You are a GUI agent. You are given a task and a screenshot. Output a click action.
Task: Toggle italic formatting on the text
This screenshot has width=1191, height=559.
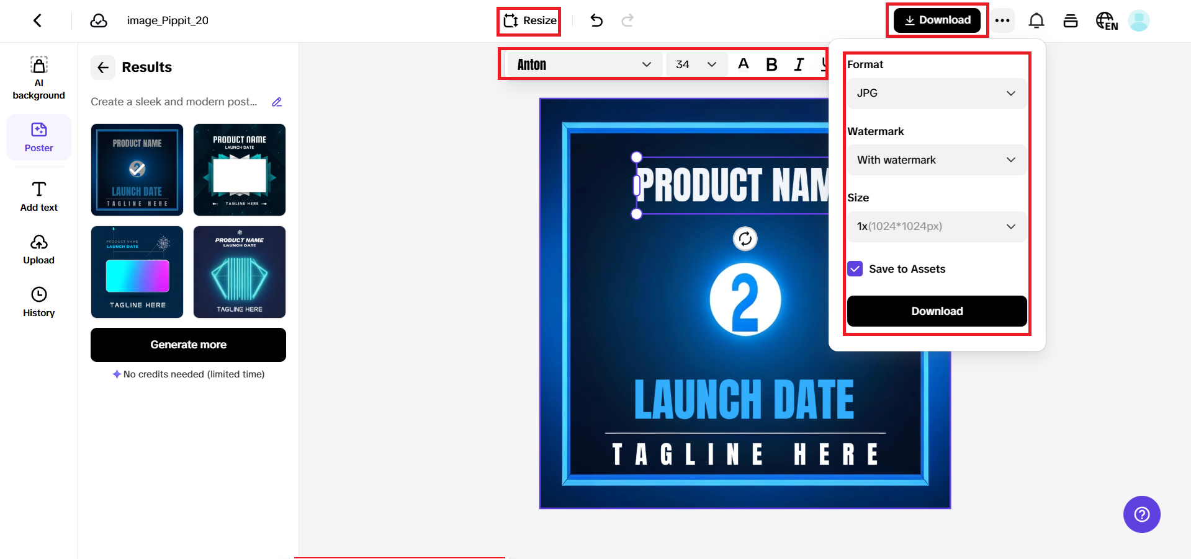coord(799,64)
